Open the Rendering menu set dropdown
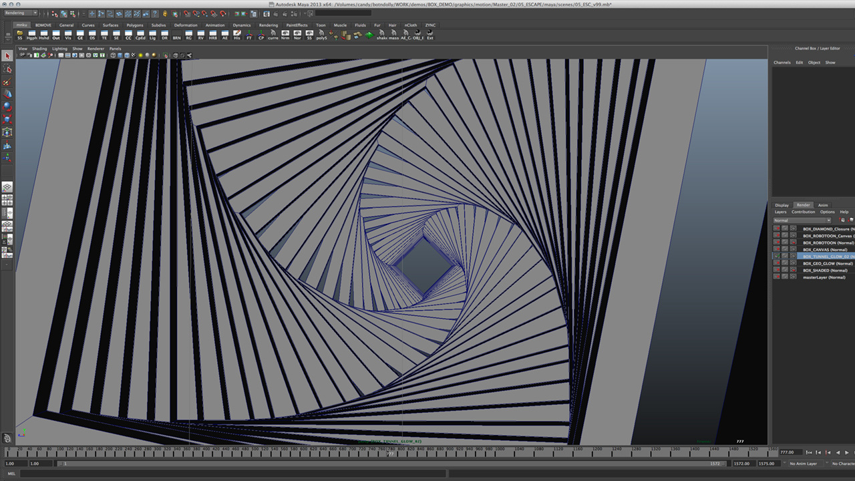The height and width of the screenshot is (481, 855). pos(21,13)
